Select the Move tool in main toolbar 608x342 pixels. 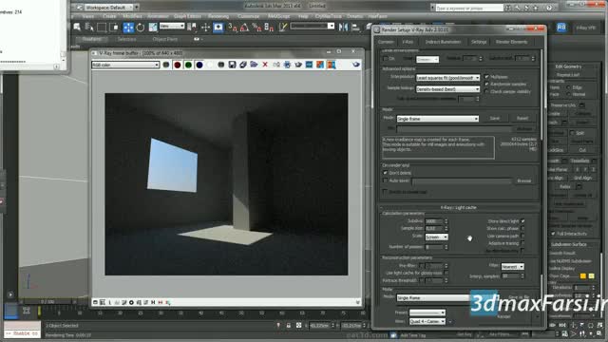[x=128, y=28]
